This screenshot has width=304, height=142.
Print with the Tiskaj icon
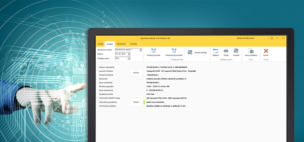pos(226,51)
